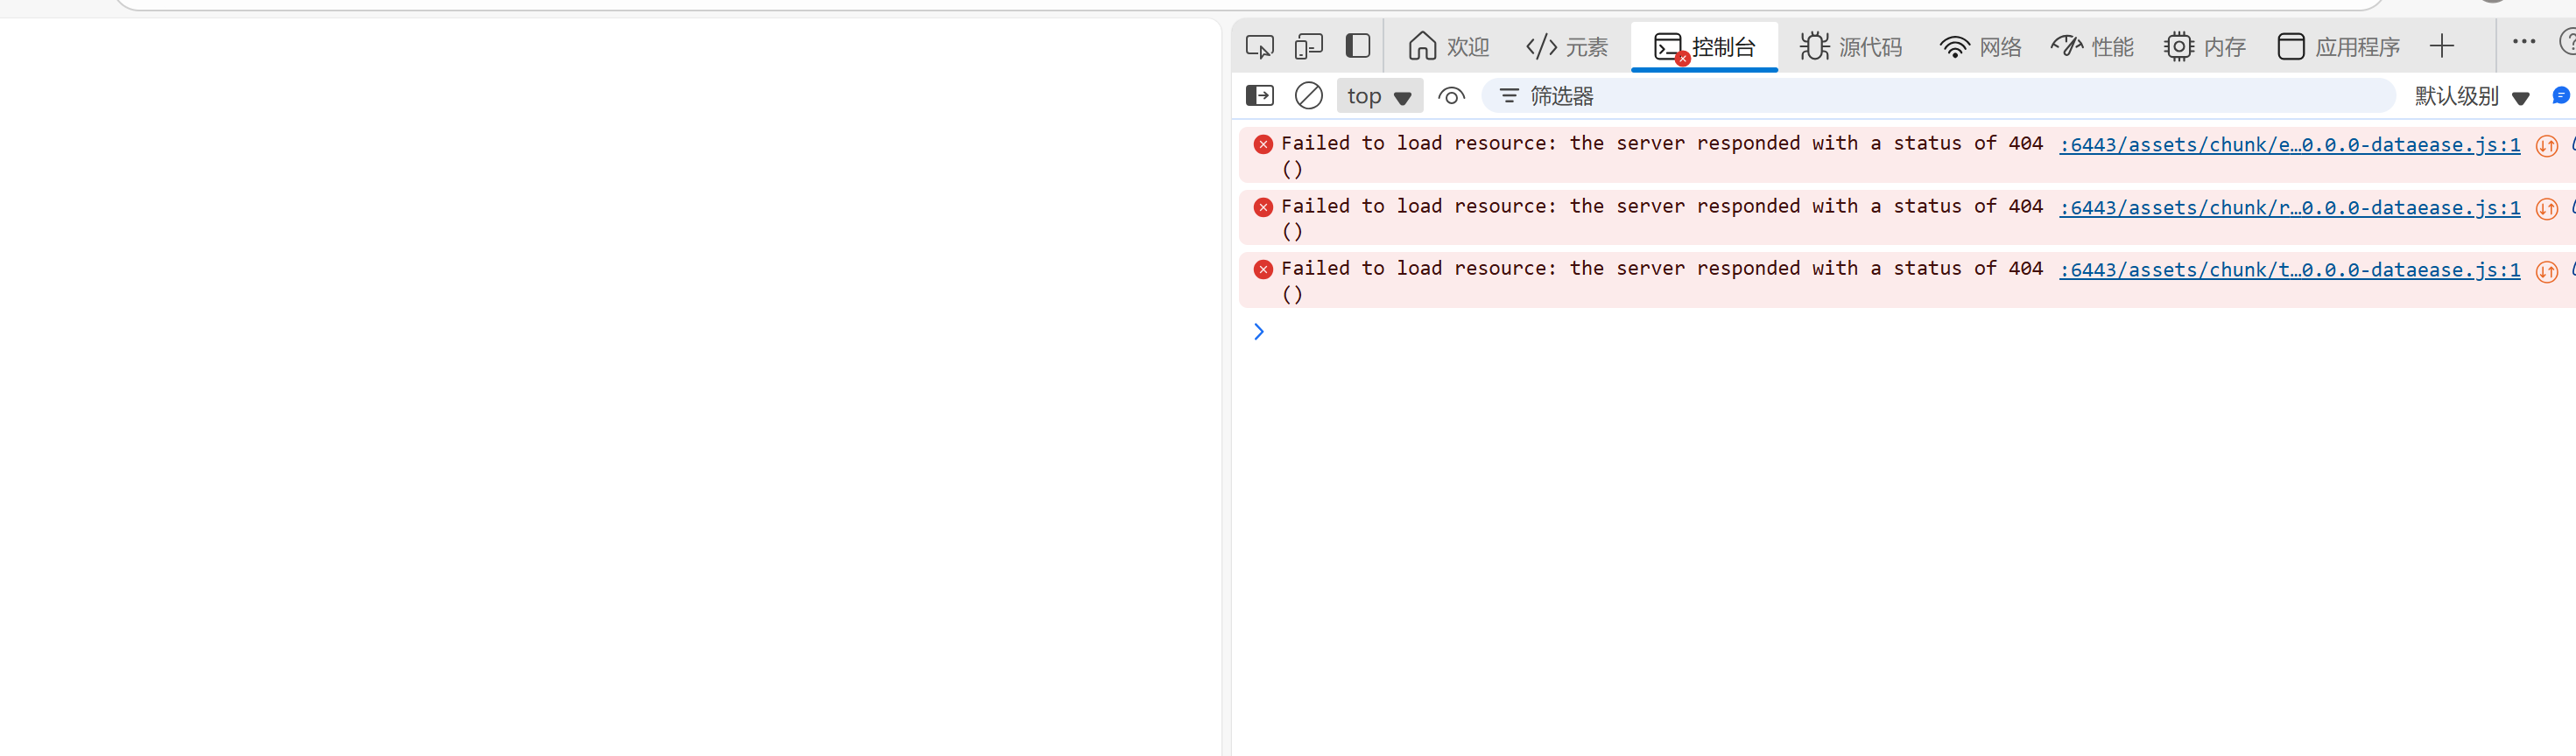Clear console with the ban icon
The height and width of the screenshot is (756, 2576).
tap(1308, 96)
